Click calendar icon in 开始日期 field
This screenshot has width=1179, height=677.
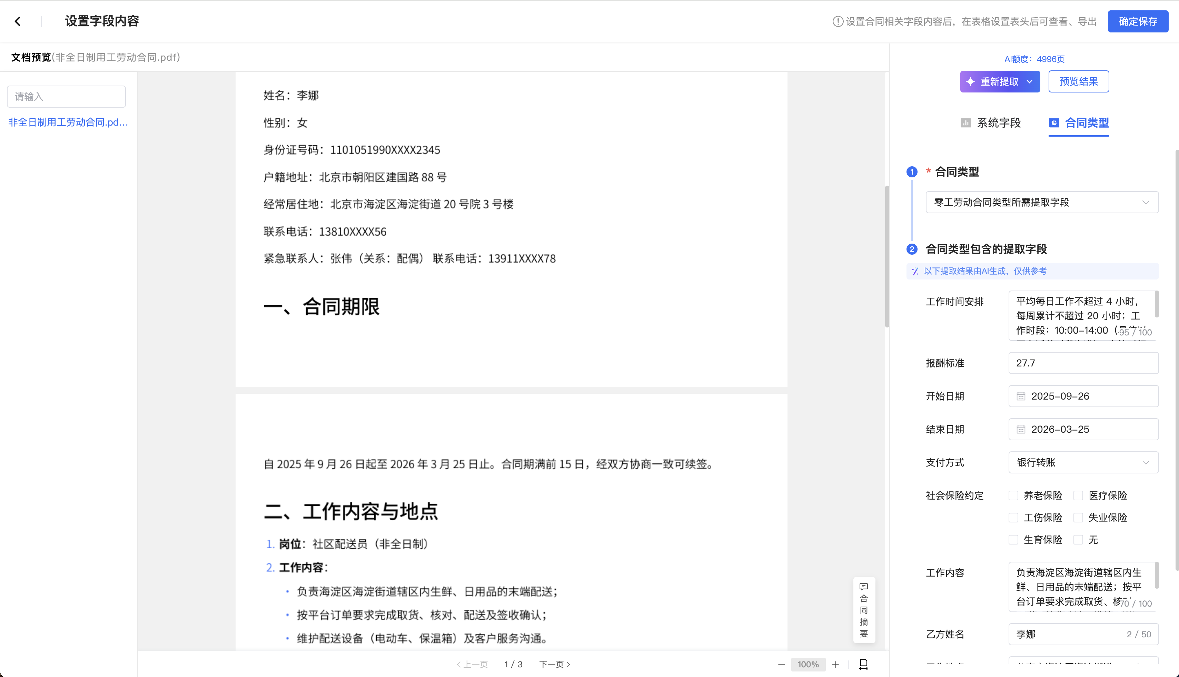1021,396
